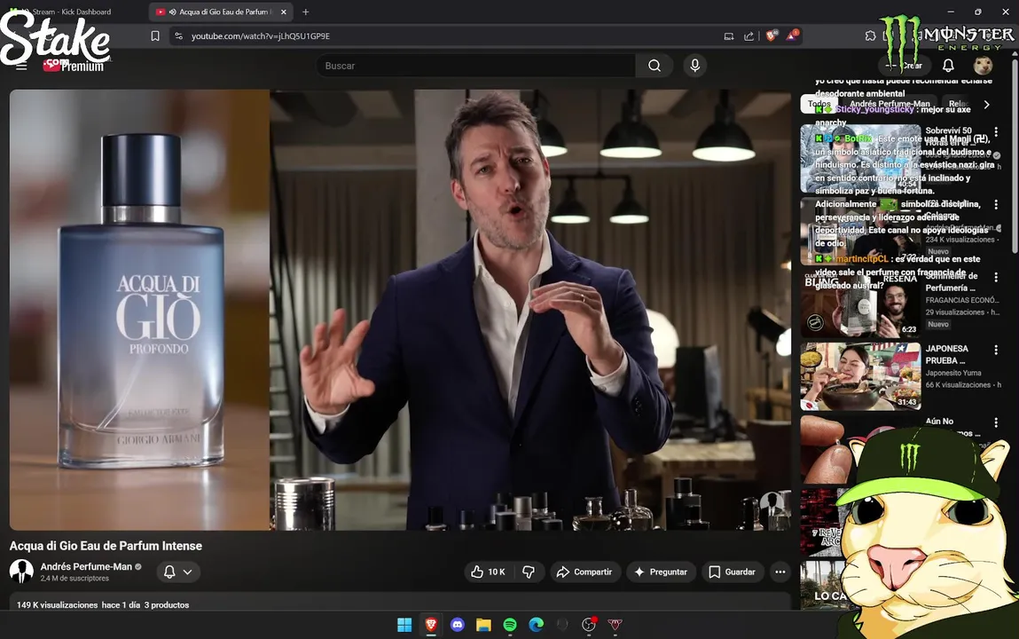The width and height of the screenshot is (1019, 639).
Task: Open more actions ellipsis under video
Action: 780,572
